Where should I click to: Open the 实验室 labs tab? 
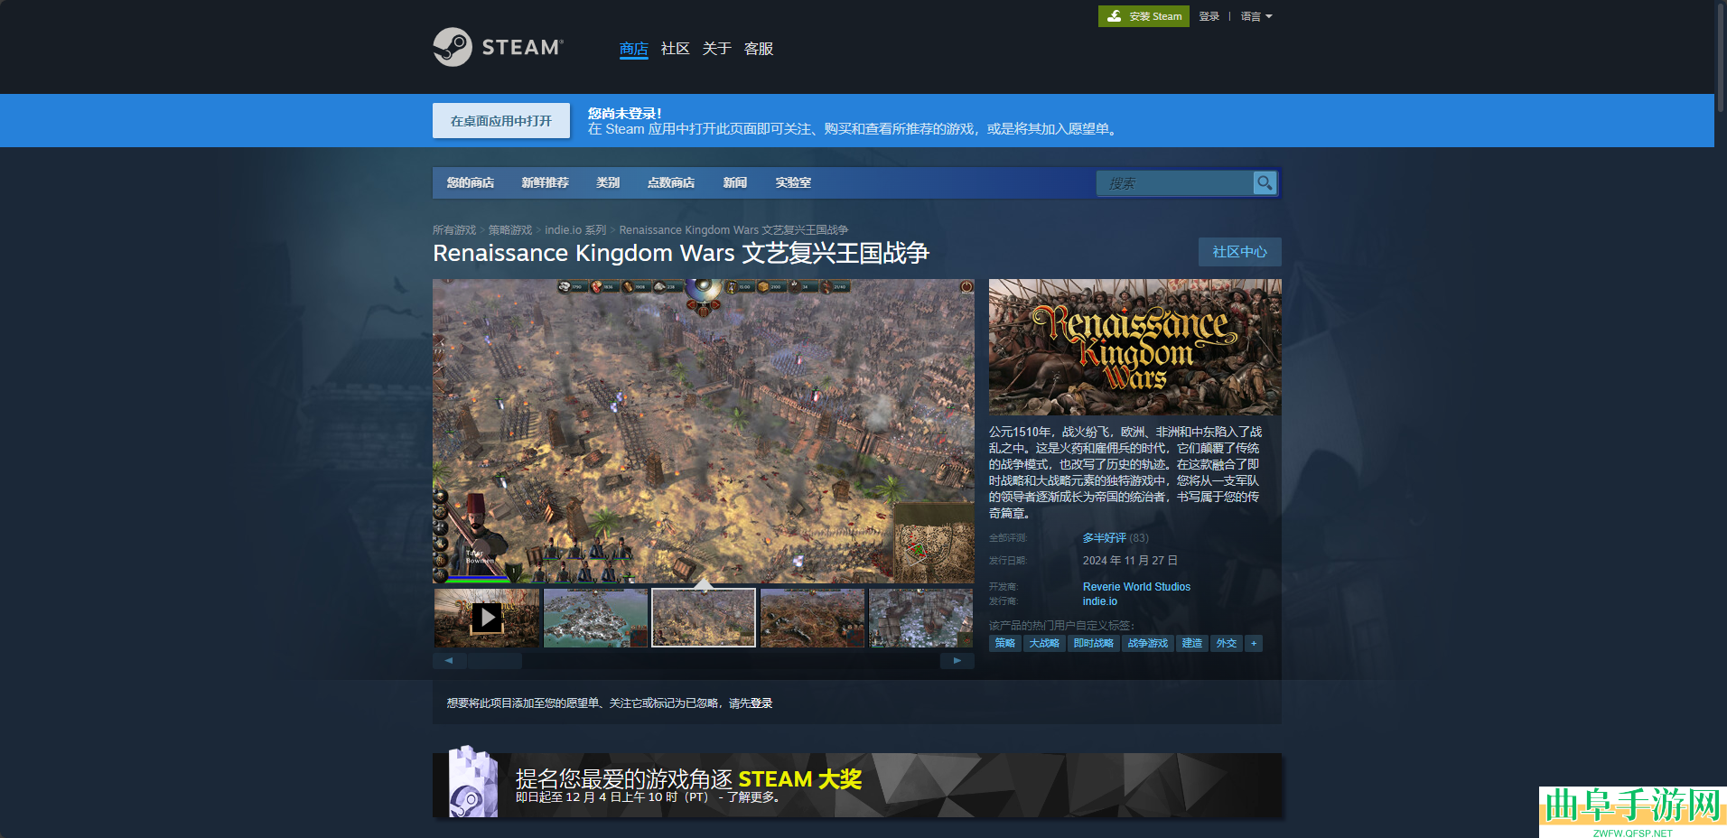793,182
